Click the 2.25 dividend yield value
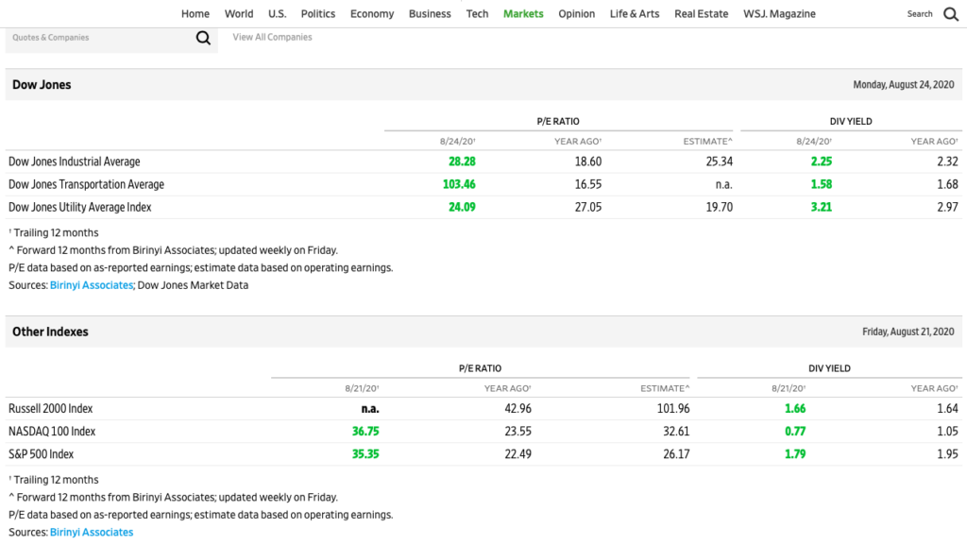Viewport: 967px width, 545px height. (x=822, y=162)
